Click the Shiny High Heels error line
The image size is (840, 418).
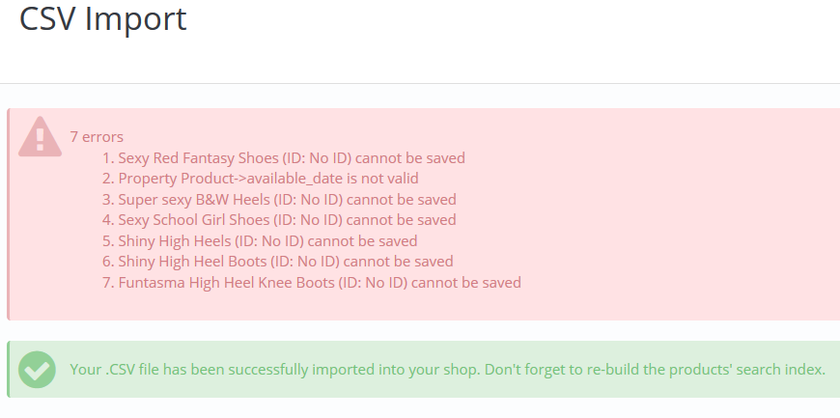[x=267, y=241]
